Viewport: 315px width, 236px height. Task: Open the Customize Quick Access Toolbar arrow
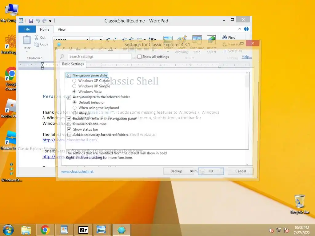click(x=50, y=21)
